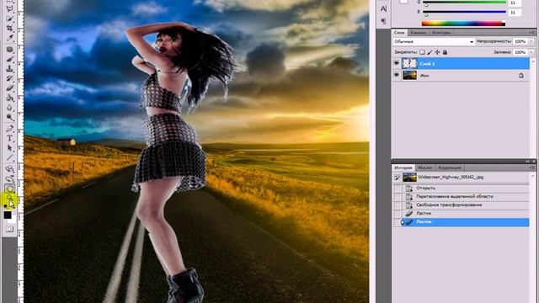
Task: Click the blue channel value field
Action: click(515, 13)
